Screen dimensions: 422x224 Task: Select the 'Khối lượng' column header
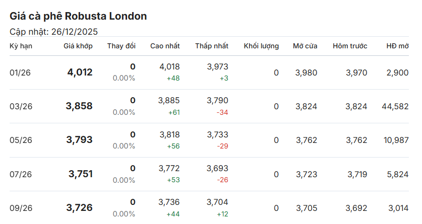point(261,46)
